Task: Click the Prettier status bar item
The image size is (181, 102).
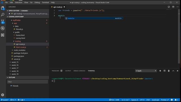Action: pos(165,100)
